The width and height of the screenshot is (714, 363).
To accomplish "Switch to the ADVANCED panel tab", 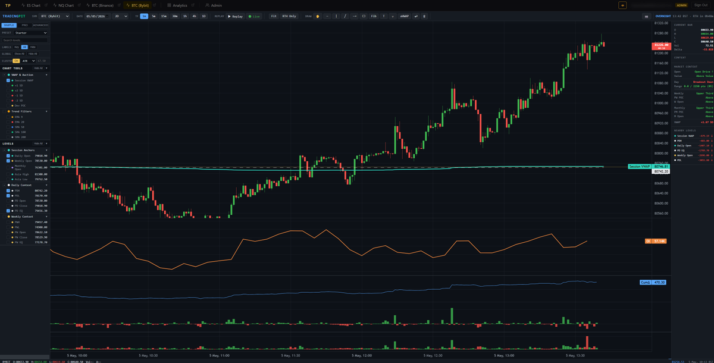I will pos(40,25).
